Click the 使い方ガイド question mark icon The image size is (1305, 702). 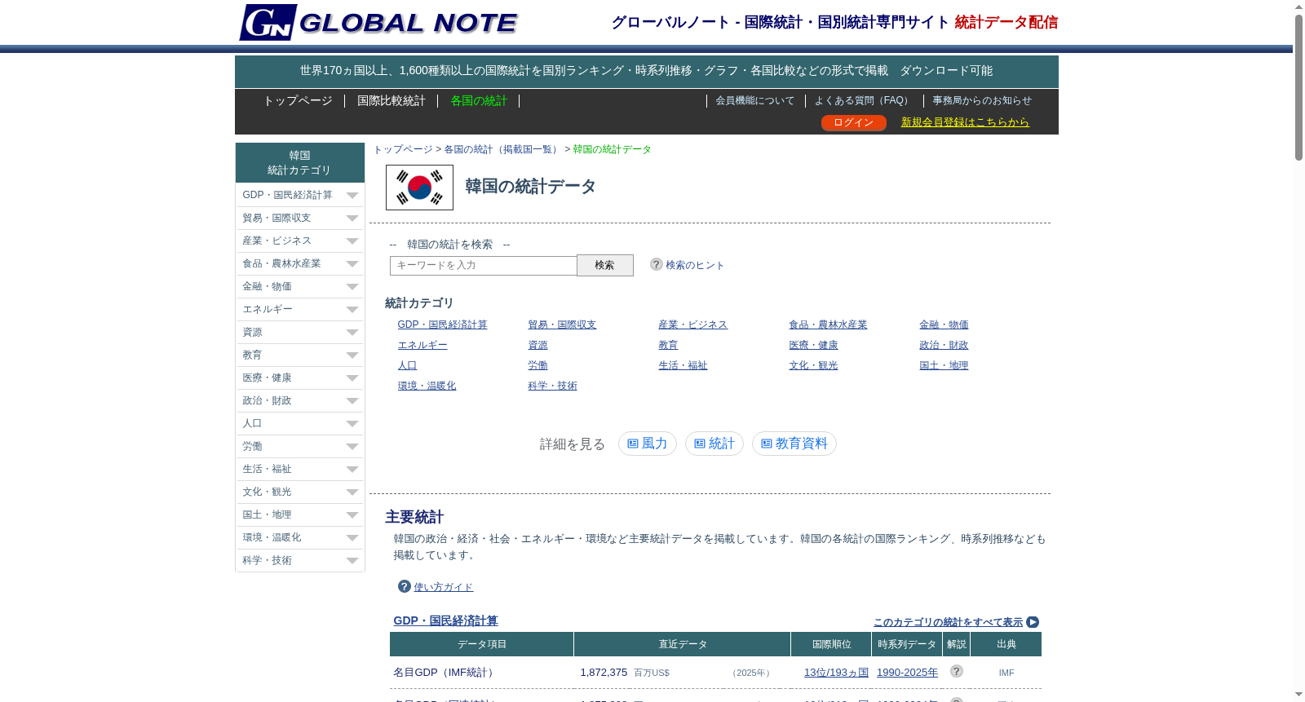[x=404, y=586]
